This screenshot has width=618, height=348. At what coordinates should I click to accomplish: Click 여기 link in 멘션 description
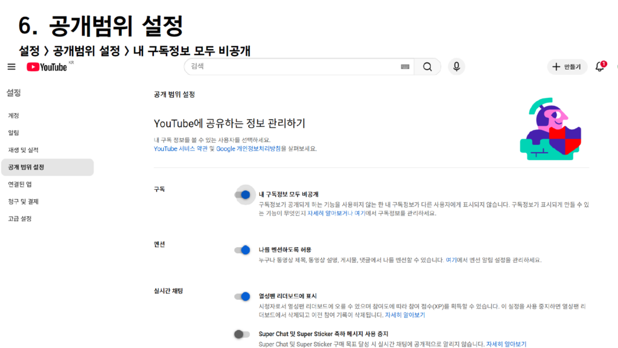(451, 260)
